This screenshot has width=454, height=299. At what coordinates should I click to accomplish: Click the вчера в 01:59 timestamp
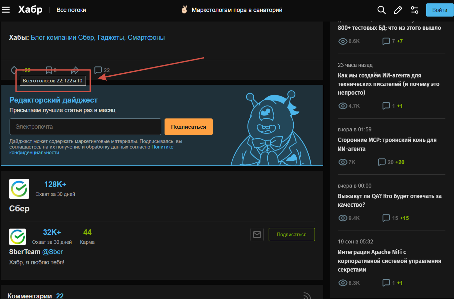click(x=355, y=130)
